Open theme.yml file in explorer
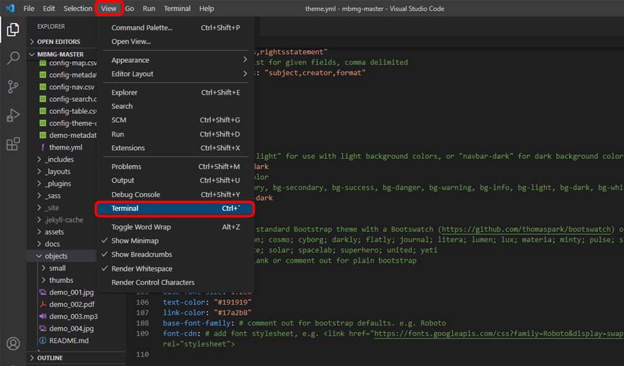This screenshot has height=366, width=624. coord(66,147)
